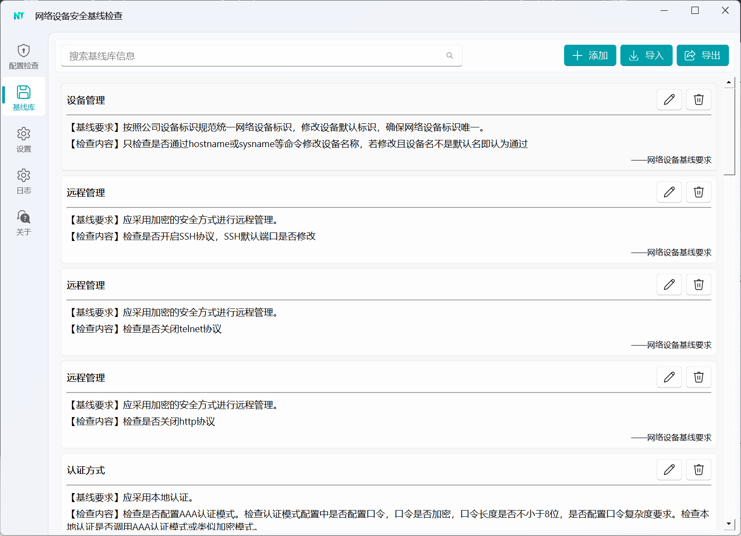Edit the 设备管理 baseline entry
741x536 pixels.
click(669, 99)
